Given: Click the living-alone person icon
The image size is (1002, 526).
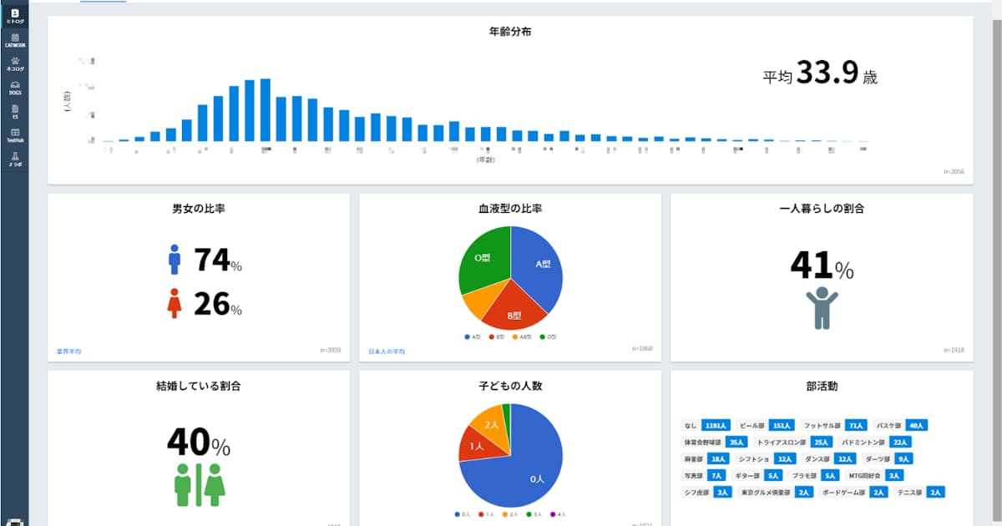Looking at the screenshot, I should tap(822, 307).
